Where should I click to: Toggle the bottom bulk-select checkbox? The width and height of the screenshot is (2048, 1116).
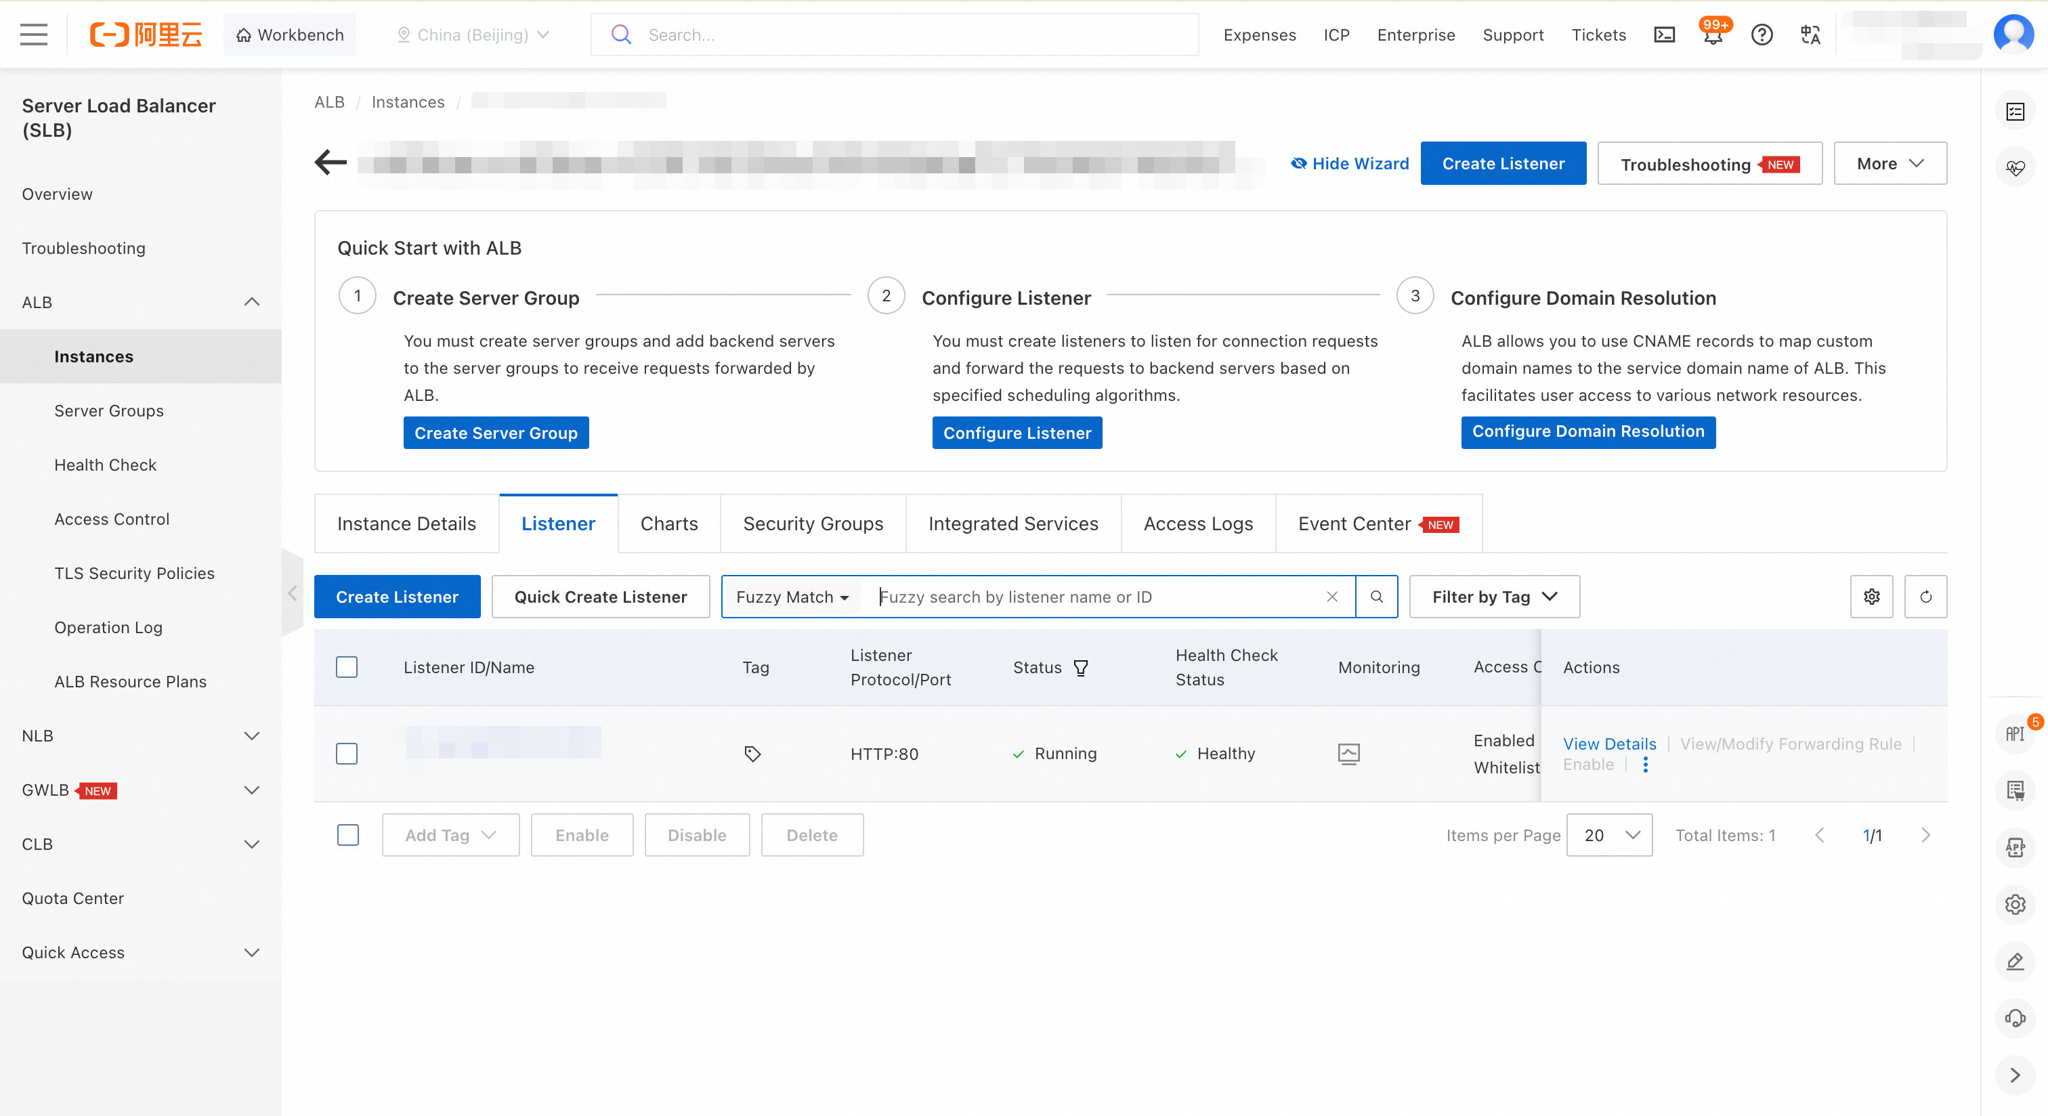347,834
